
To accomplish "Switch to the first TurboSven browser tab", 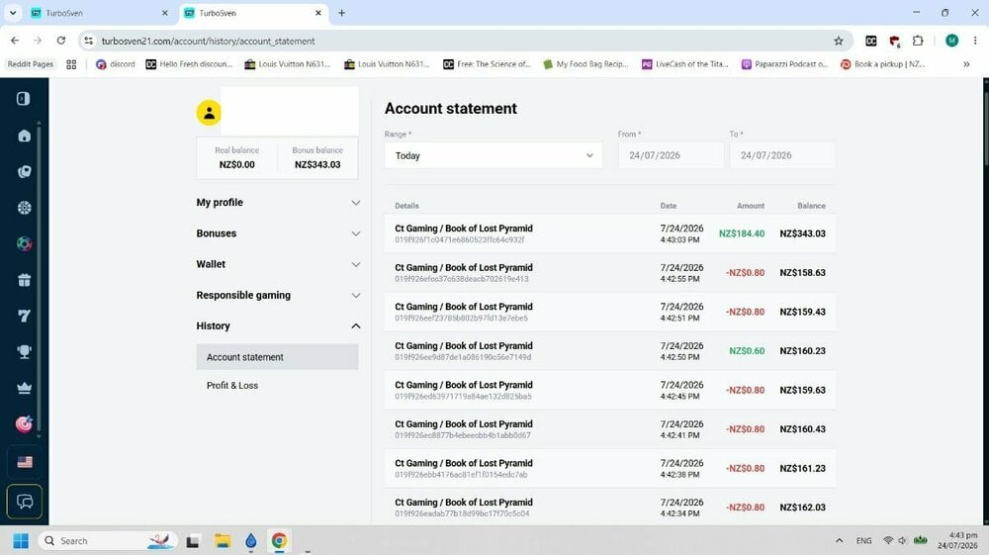I will pyautogui.click(x=99, y=13).
